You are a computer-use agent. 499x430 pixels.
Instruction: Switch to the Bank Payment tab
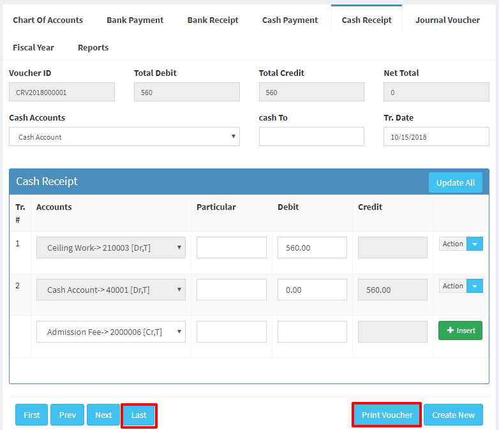click(135, 20)
